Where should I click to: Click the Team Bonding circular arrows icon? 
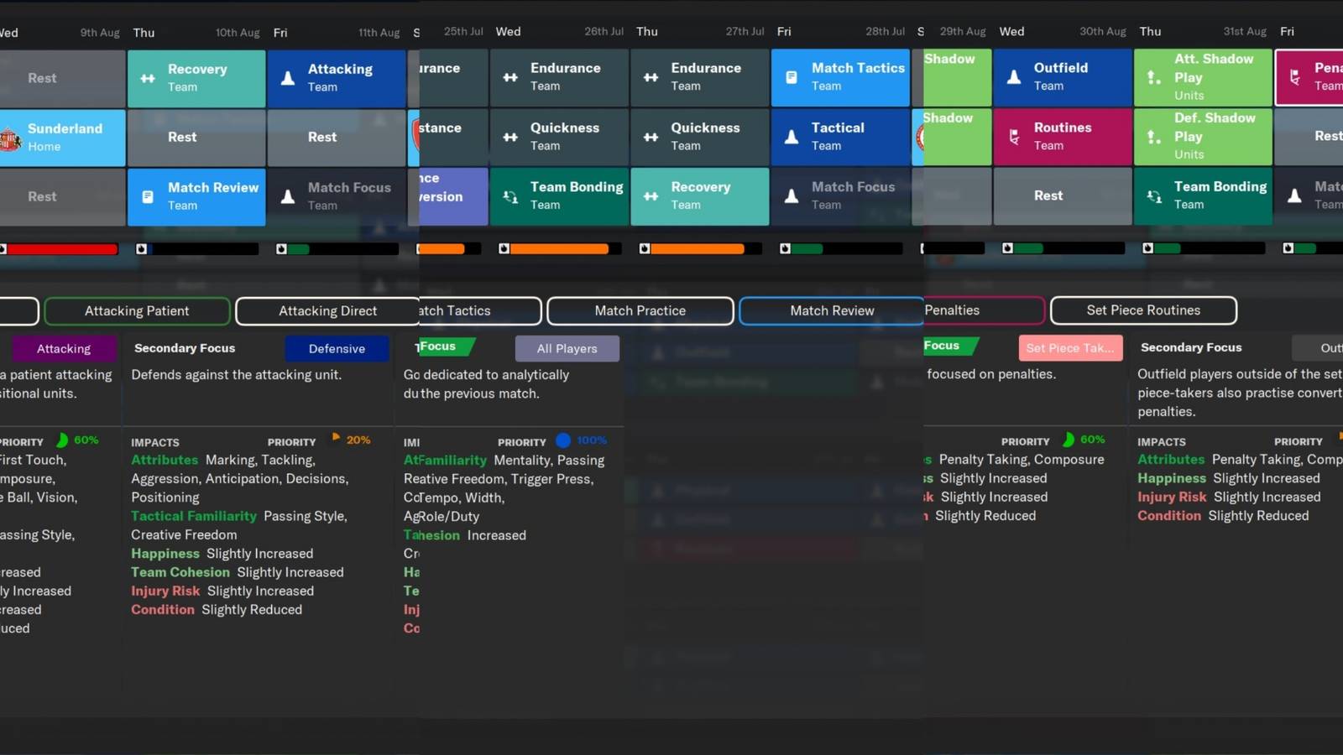coord(510,196)
